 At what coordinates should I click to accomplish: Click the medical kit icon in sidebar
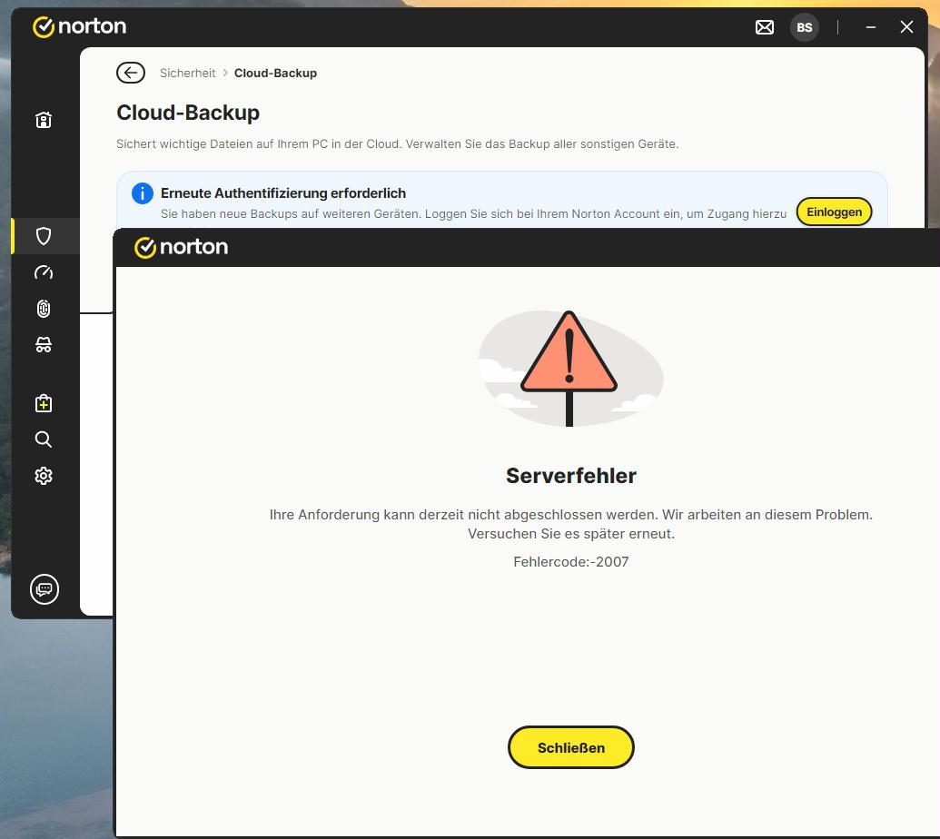(x=44, y=403)
